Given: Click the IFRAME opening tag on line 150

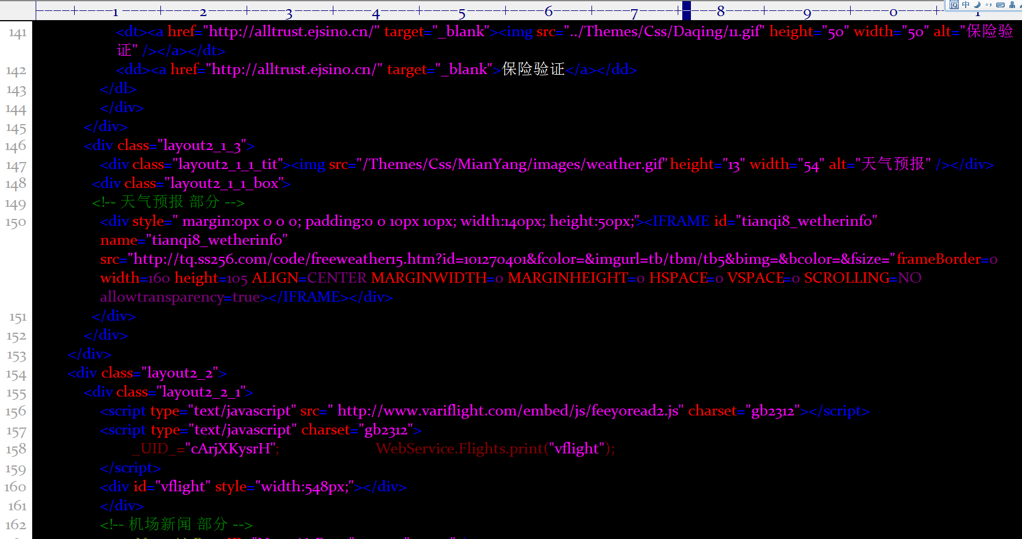Looking at the screenshot, I should point(678,221).
